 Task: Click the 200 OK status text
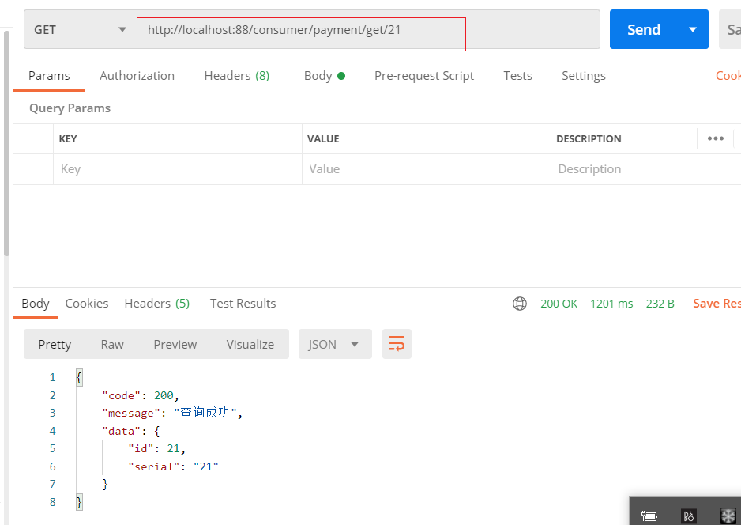(x=559, y=303)
